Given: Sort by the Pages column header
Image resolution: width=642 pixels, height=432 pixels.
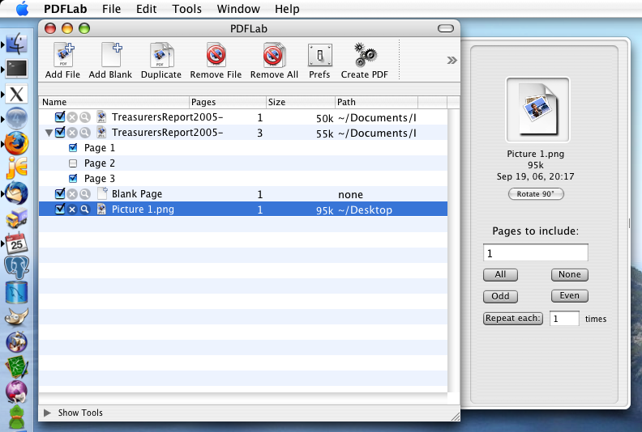Looking at the screenshot, I should [x=228, y=102].
